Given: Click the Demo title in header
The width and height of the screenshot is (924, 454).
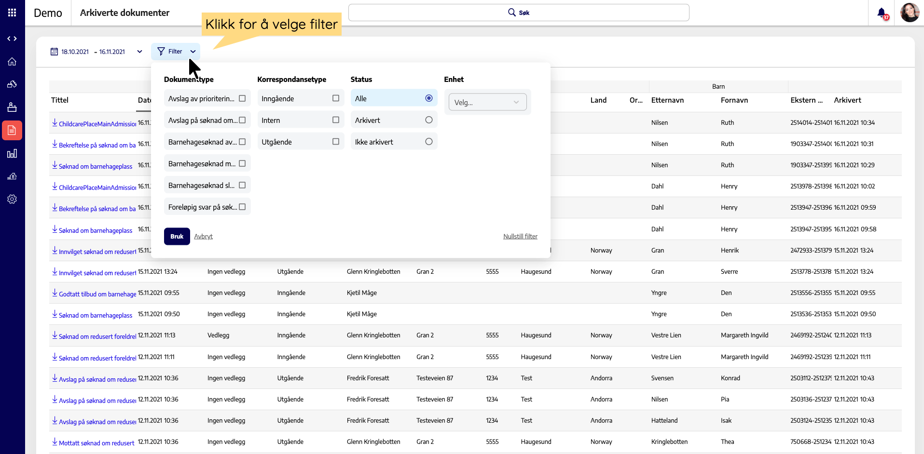Looking at the screenshot, I should tap(48, 13).
